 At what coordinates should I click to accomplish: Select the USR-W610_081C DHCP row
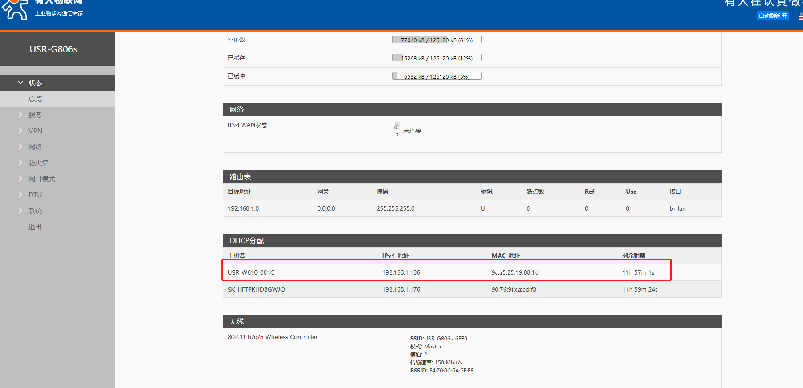pos(446,272)
